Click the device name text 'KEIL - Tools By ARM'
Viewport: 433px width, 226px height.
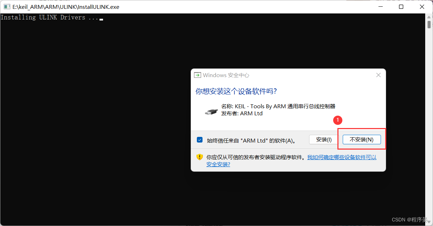[260, 106]
